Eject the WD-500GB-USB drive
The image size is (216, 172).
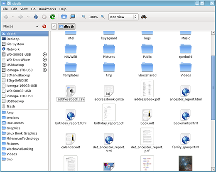[x=44, y=54]
